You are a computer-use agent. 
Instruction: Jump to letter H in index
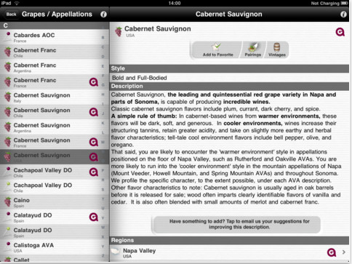[103, 95]
